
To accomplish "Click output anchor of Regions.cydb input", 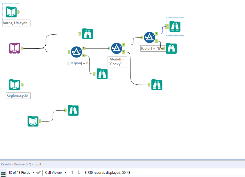I will click(22, 85).
